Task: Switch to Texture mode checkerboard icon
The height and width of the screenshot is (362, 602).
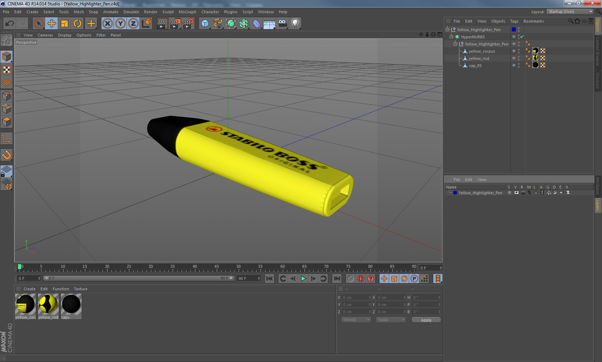Action: [x=6, y=70]
